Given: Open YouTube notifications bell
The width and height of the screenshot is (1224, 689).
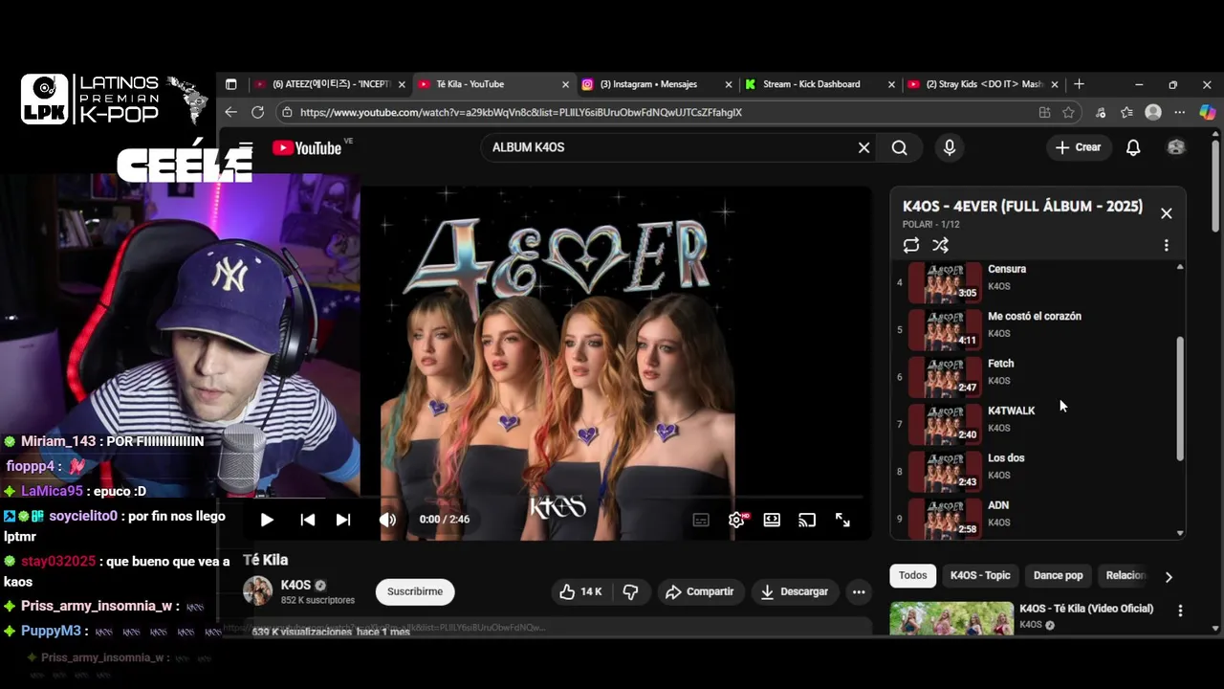Looking at the screenshot, I should click(x=1133, y=147).
